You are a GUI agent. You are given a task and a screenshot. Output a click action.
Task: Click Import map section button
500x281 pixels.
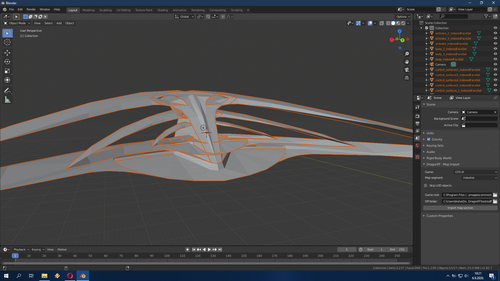[x=460, y=208]
